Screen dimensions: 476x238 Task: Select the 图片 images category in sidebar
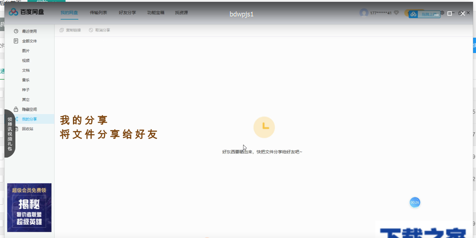(x=26, y=50)
